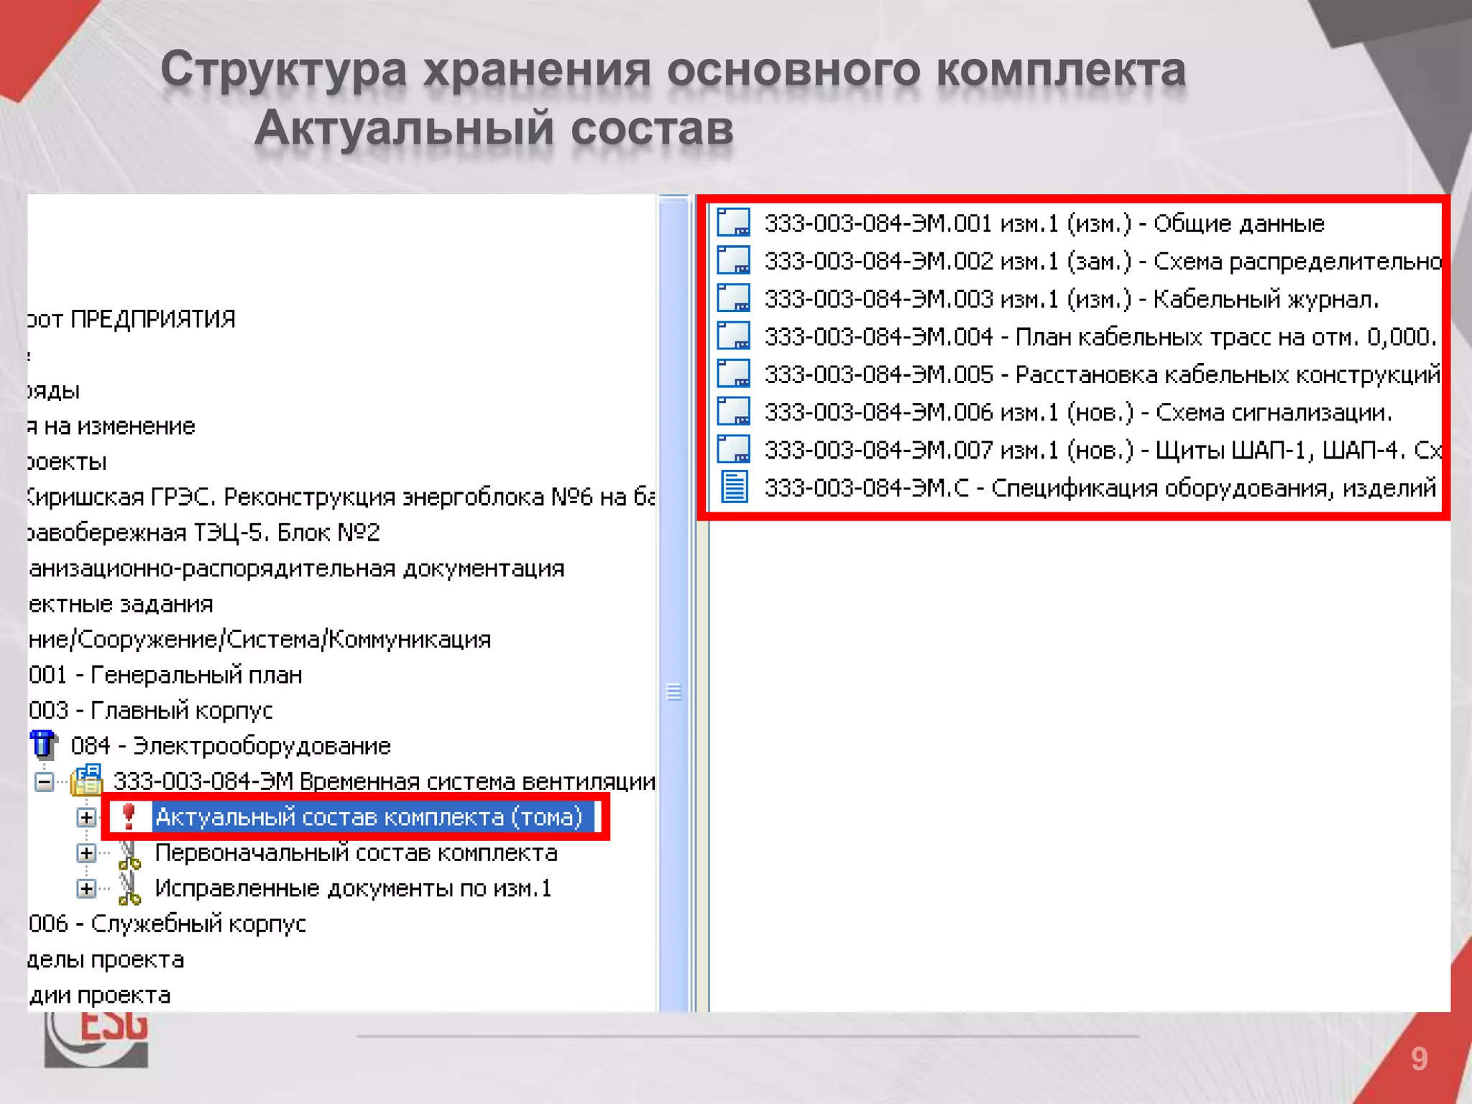1472x1104 pixels.
Task: Click the blue icon beside 084 - Электрооборудование
Action: pos(44,745)
